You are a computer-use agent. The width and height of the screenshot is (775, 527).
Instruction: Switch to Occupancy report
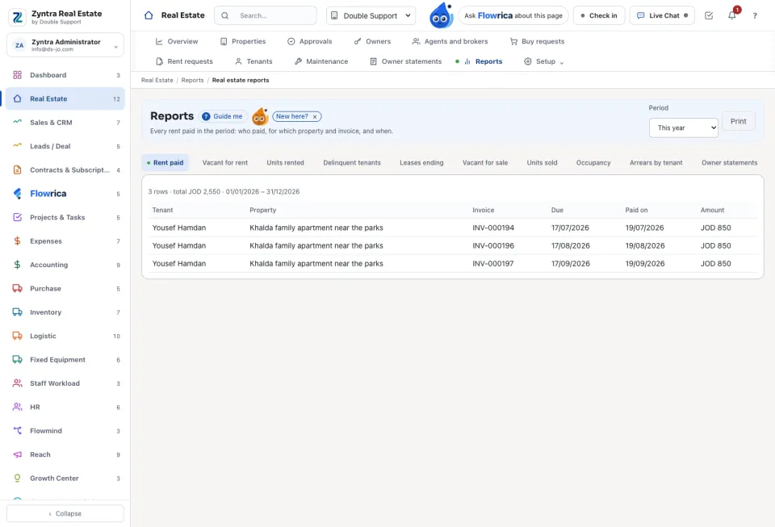[x=593, y=163]
